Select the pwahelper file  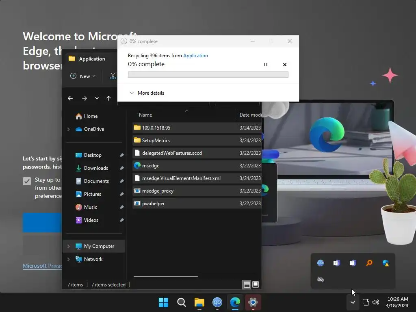click(x=197, y=204)
